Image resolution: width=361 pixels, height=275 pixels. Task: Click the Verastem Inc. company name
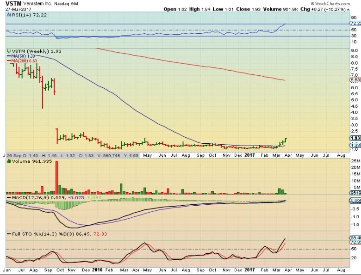(38, 4)
